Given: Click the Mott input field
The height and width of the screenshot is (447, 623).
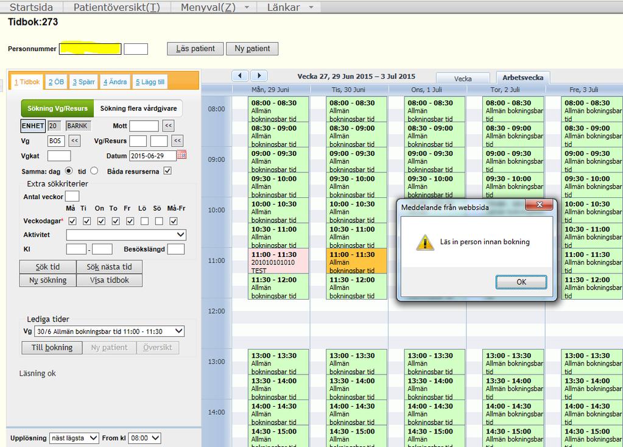Looking at the screenshot, I should (144, 126).
